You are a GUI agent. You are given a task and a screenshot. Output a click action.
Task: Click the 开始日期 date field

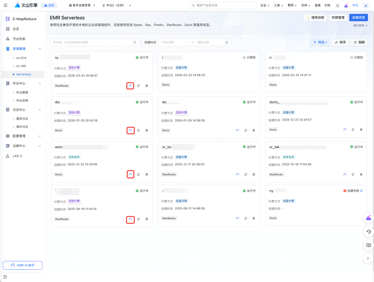(174, 42)
